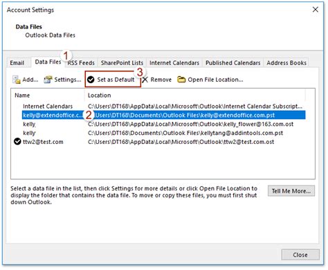Go to the Internet Calendars tab
The width and height of the screenshot is (328, 270).
174,63
